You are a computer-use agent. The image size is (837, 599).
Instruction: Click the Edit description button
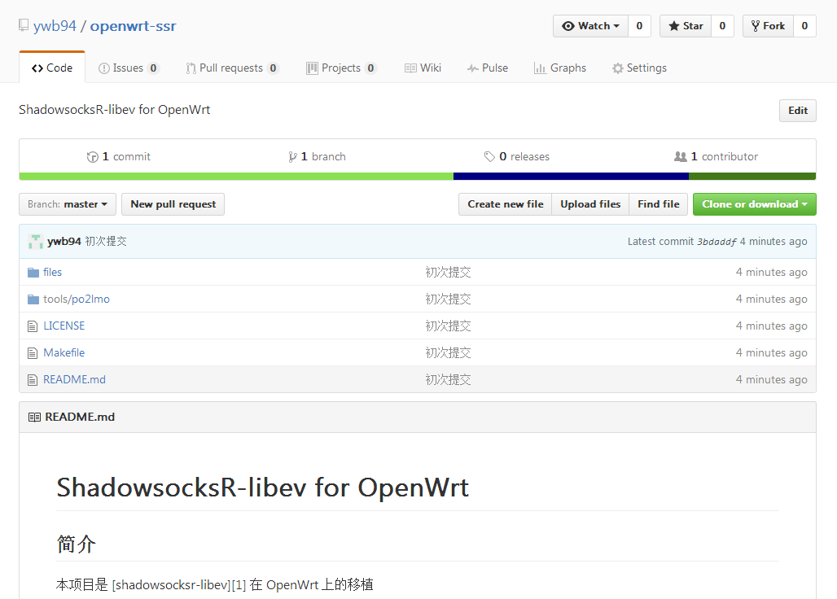(x=797, y=111)
